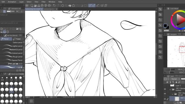Click the Fill bucket icon in the command bar
The width and height of the screenshot is (185, 104).
coord(70,5)
